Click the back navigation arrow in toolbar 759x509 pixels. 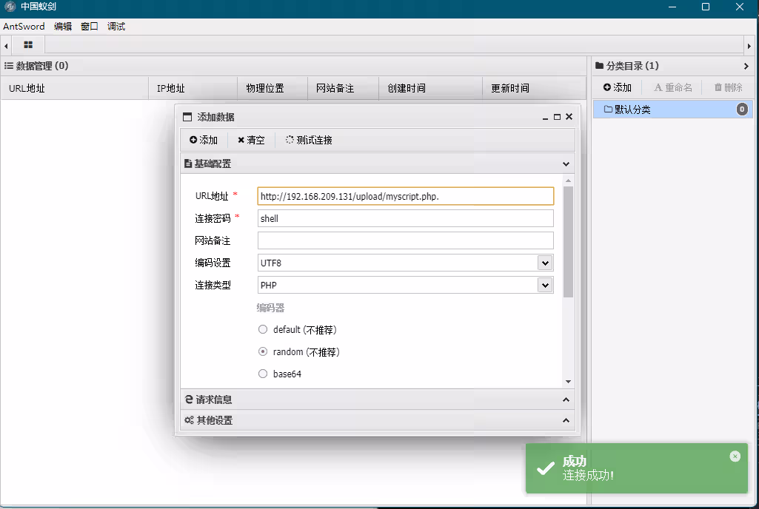pos(5,44)
